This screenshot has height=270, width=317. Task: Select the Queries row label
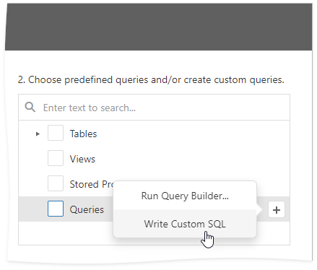87,209
